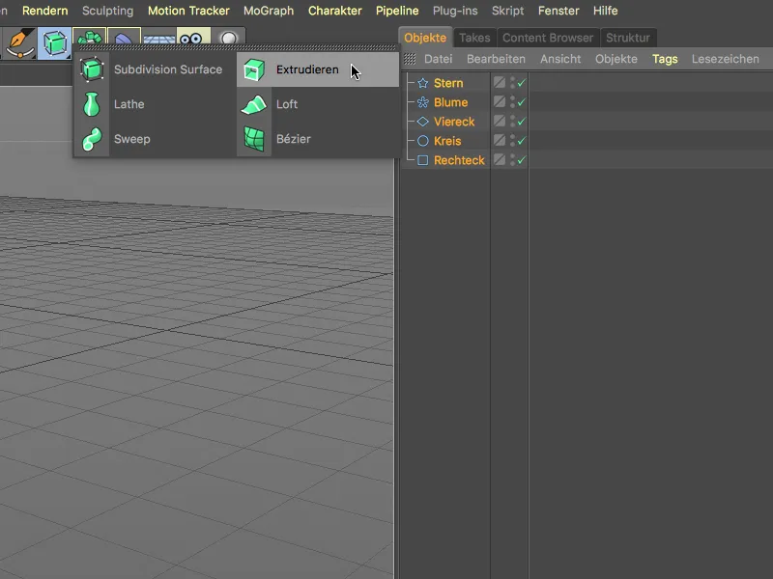Click the star icon beside Stern
Image resolution: width=773 pixels, height=579 pixels.
tap(422, 83)
